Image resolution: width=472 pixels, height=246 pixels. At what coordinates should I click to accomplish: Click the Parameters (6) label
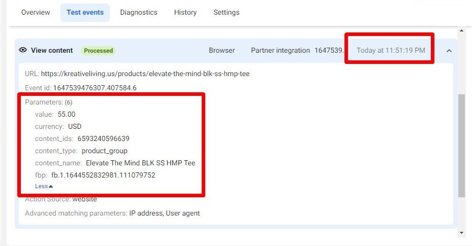point(48,102)
